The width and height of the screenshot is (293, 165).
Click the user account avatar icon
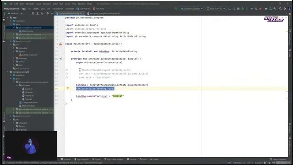point(289,9)
